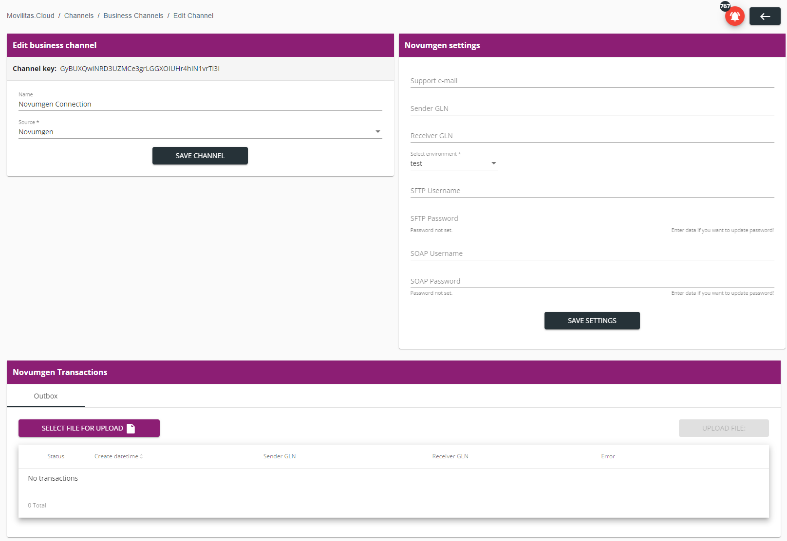Click the back arrow button

tap(765, 16)
